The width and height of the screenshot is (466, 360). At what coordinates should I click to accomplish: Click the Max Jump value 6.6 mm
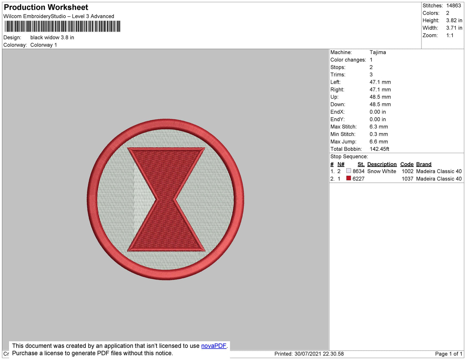click(x=379, y=142)
